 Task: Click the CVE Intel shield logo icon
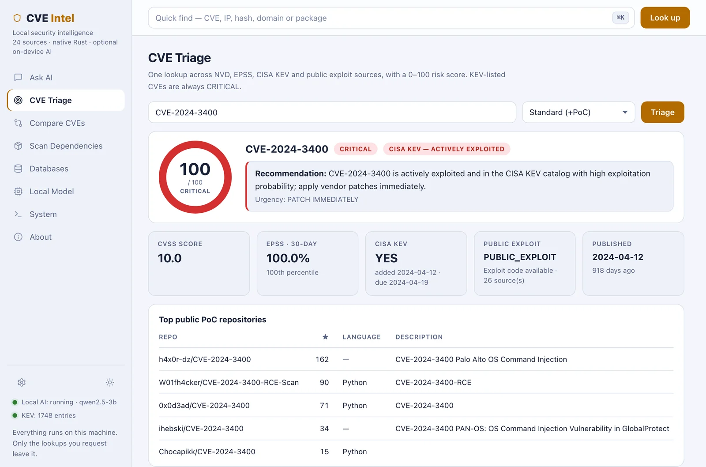(x=17, y=18)
